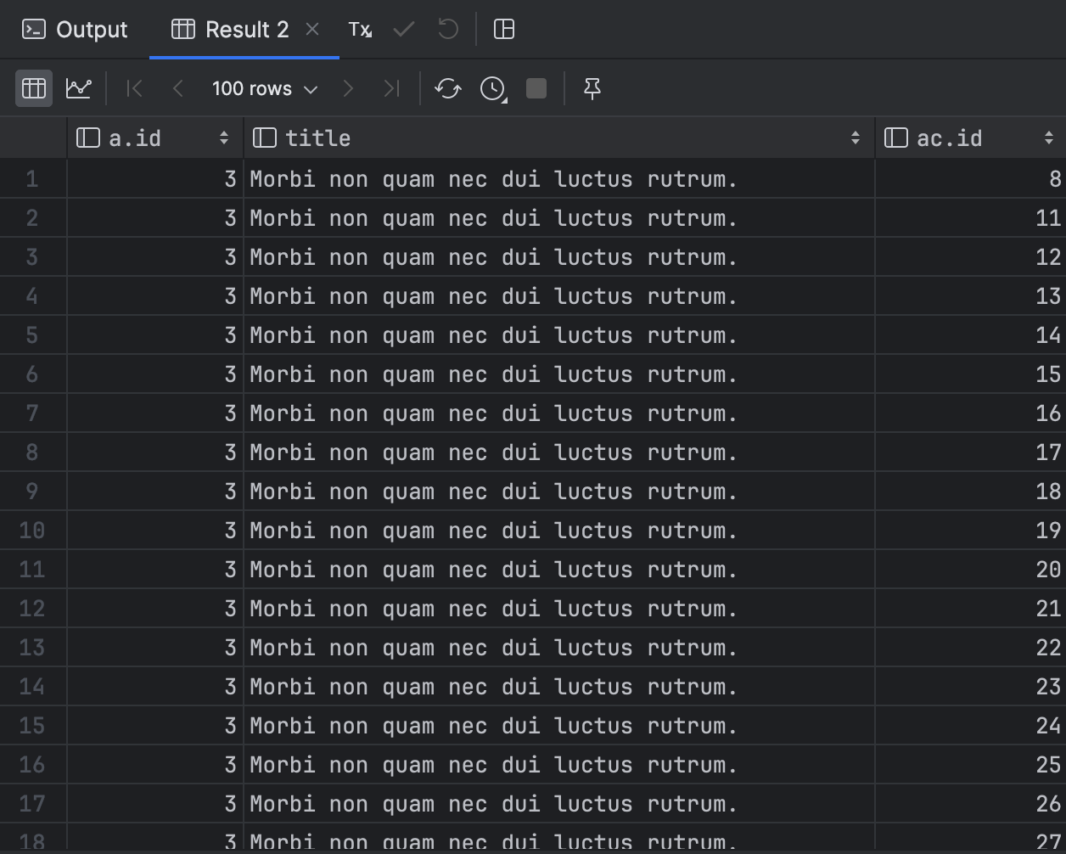
Task: Select row number 5
Action: 32,335
